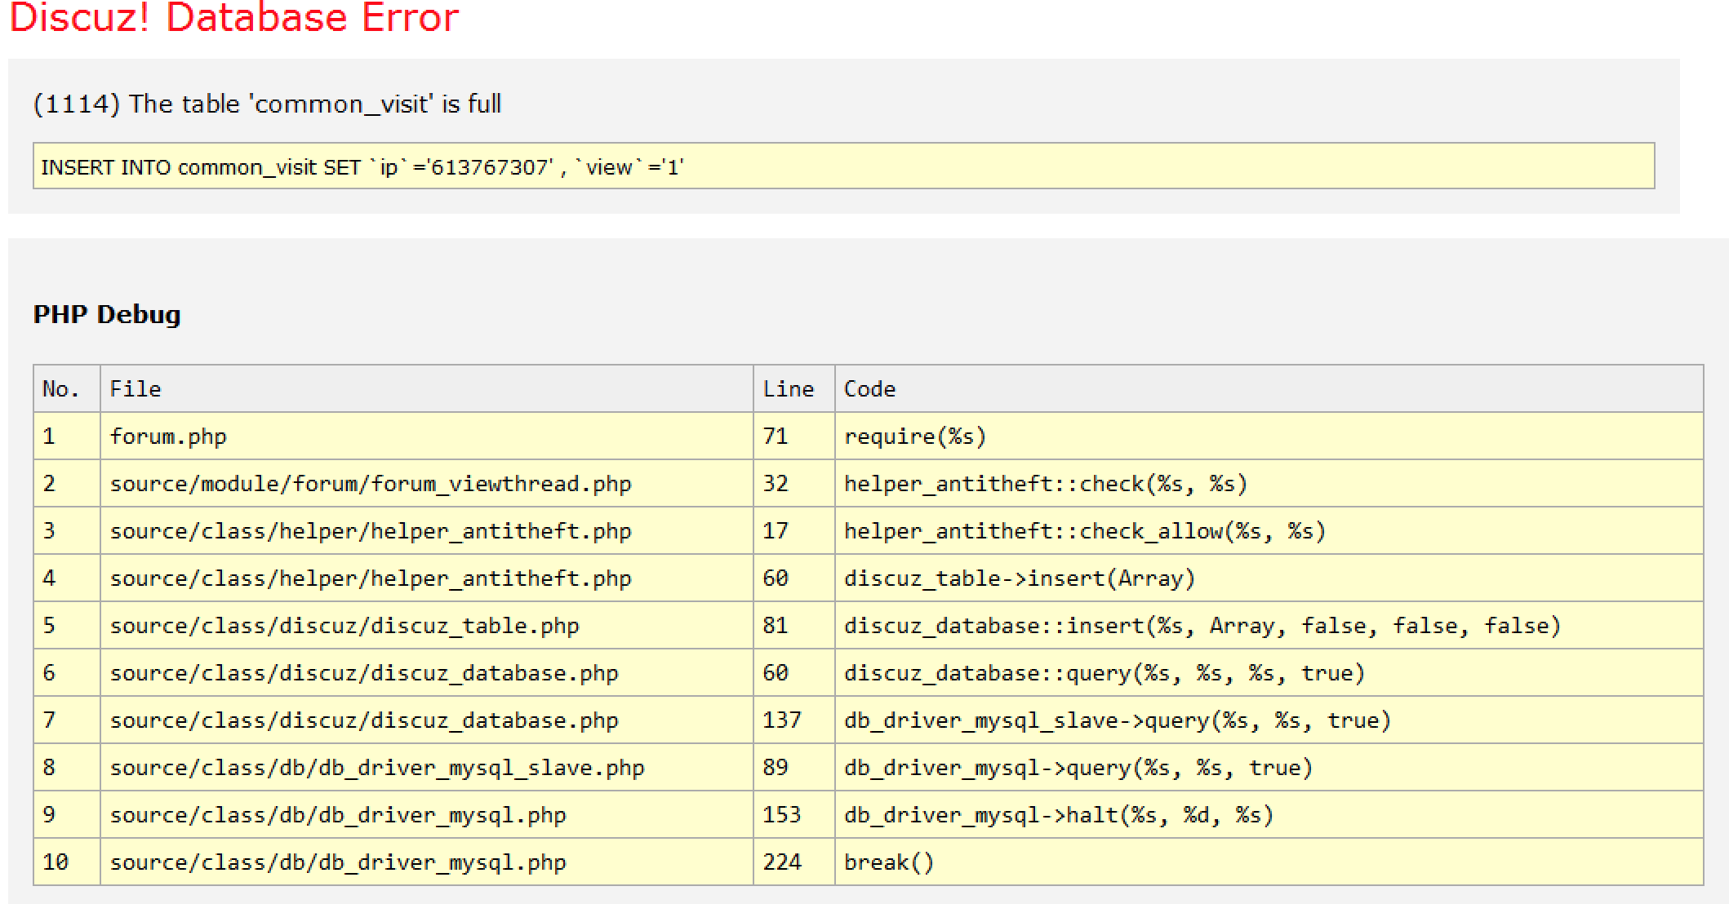Click the 'PHP Debug' section title
Image resolution: width=1729 pixels, height=904 pixels.
[x=107, y=314]
